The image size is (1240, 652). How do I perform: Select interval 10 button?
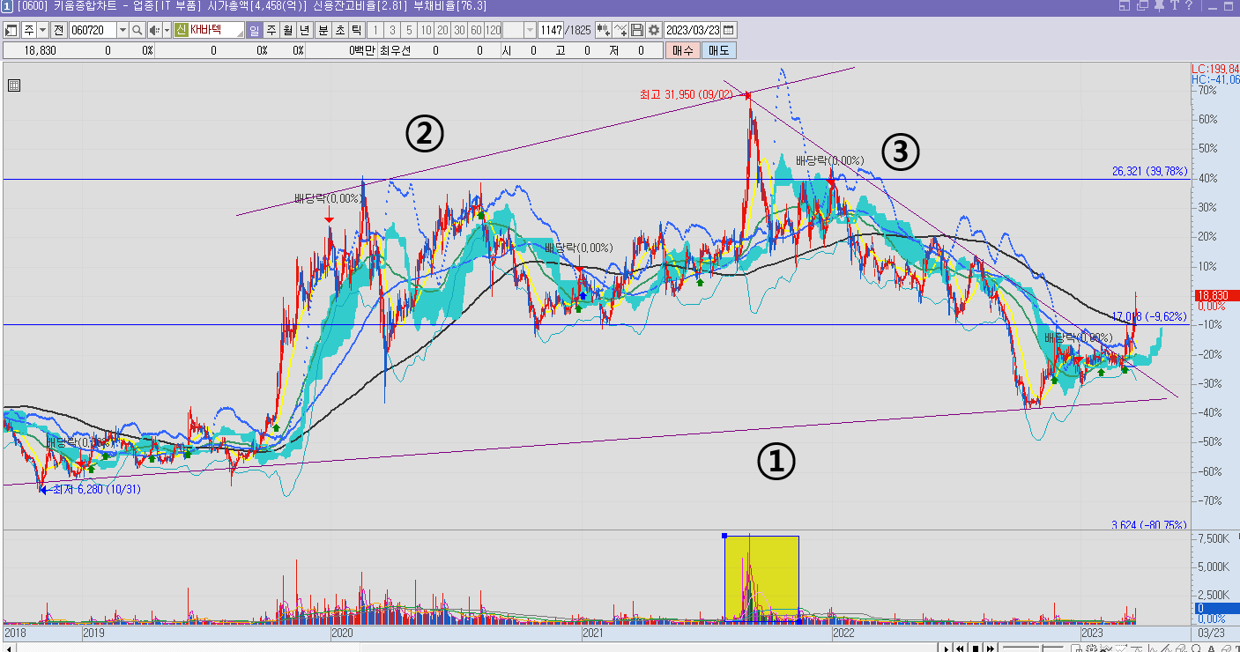point(426,30)
